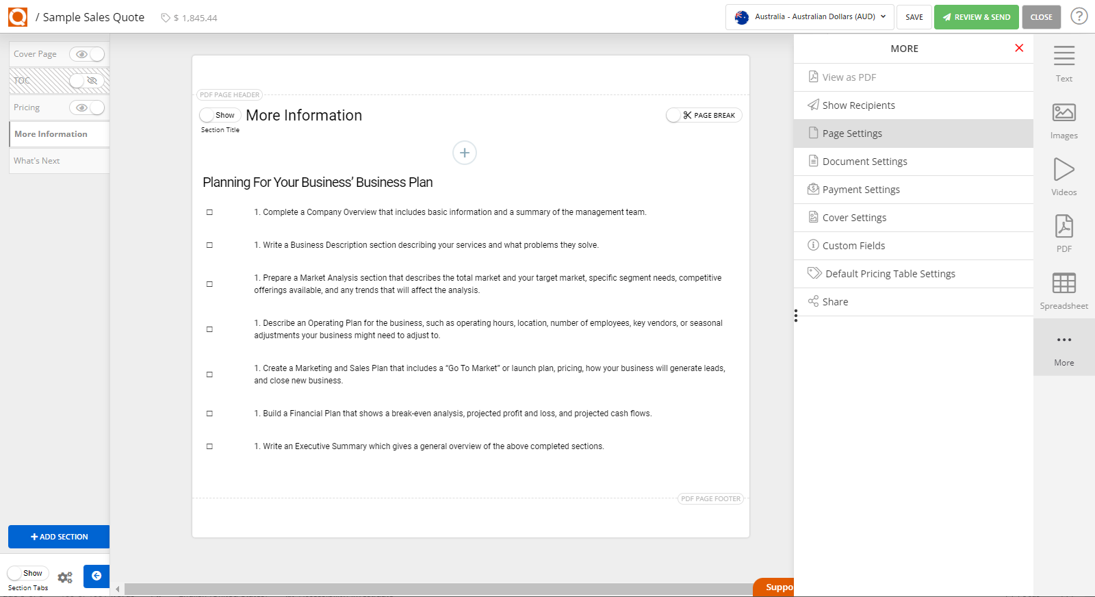Toggle the Pricing section visibility
The height and width of the screenshot is (597, 1095).
(x=87, y=107)
